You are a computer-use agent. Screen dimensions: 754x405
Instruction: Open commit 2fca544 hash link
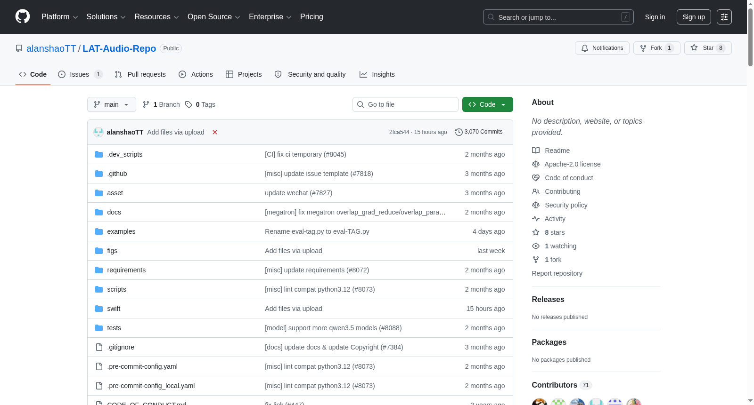pyautogui.click(x=399, y=132)
